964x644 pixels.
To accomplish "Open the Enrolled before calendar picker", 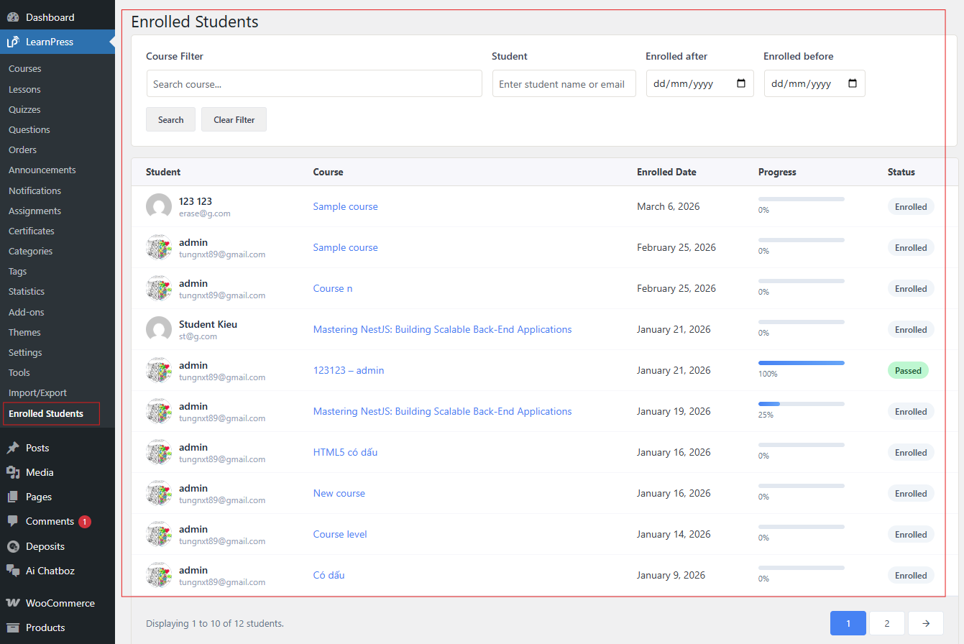I will click(x=853, y=83).
